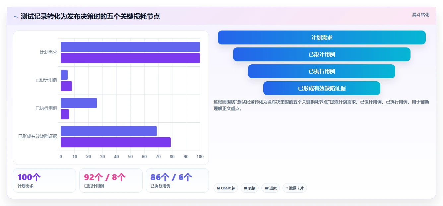Image resolution: width=443 pixels, height=206 pixels.
Task: Select the 已执行用例 funnel stage
Action: click(322, 71)
